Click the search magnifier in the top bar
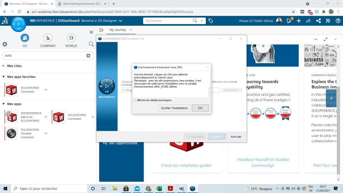The height and width of the screenshot is (193, 343). coord(195,21)
